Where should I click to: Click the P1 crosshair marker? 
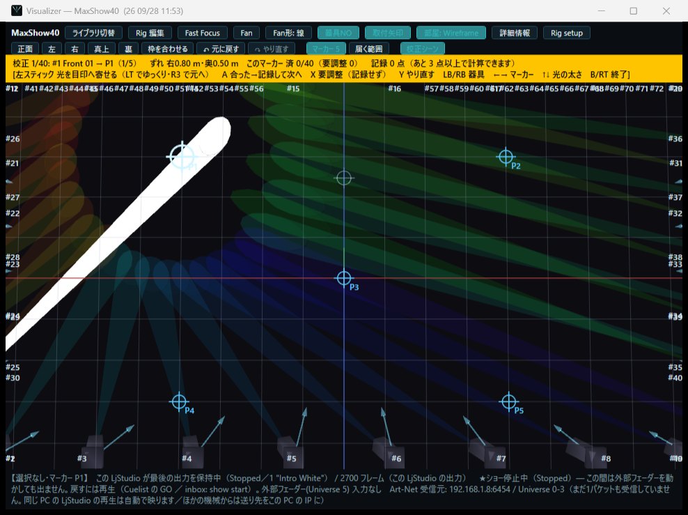[x=182, y=156]
